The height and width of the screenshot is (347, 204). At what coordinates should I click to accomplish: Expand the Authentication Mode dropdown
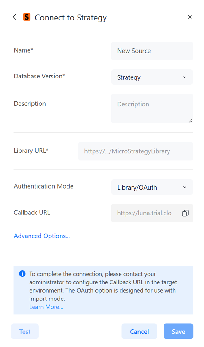click(152, 187)
